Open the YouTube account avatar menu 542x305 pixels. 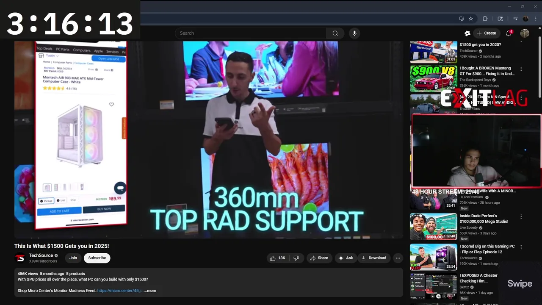tap(525, 33)
